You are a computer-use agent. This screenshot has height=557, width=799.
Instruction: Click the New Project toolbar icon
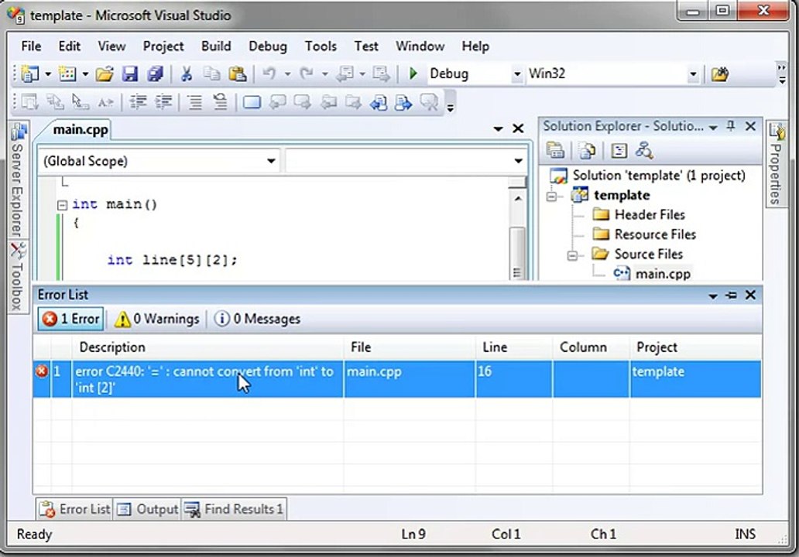click(29, 74)
